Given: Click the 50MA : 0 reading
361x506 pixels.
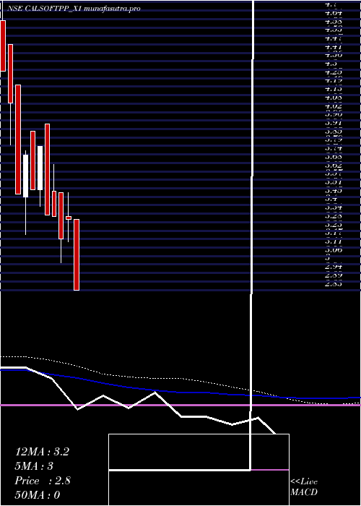Looking at the screenshot, I should tap(38, 495).
